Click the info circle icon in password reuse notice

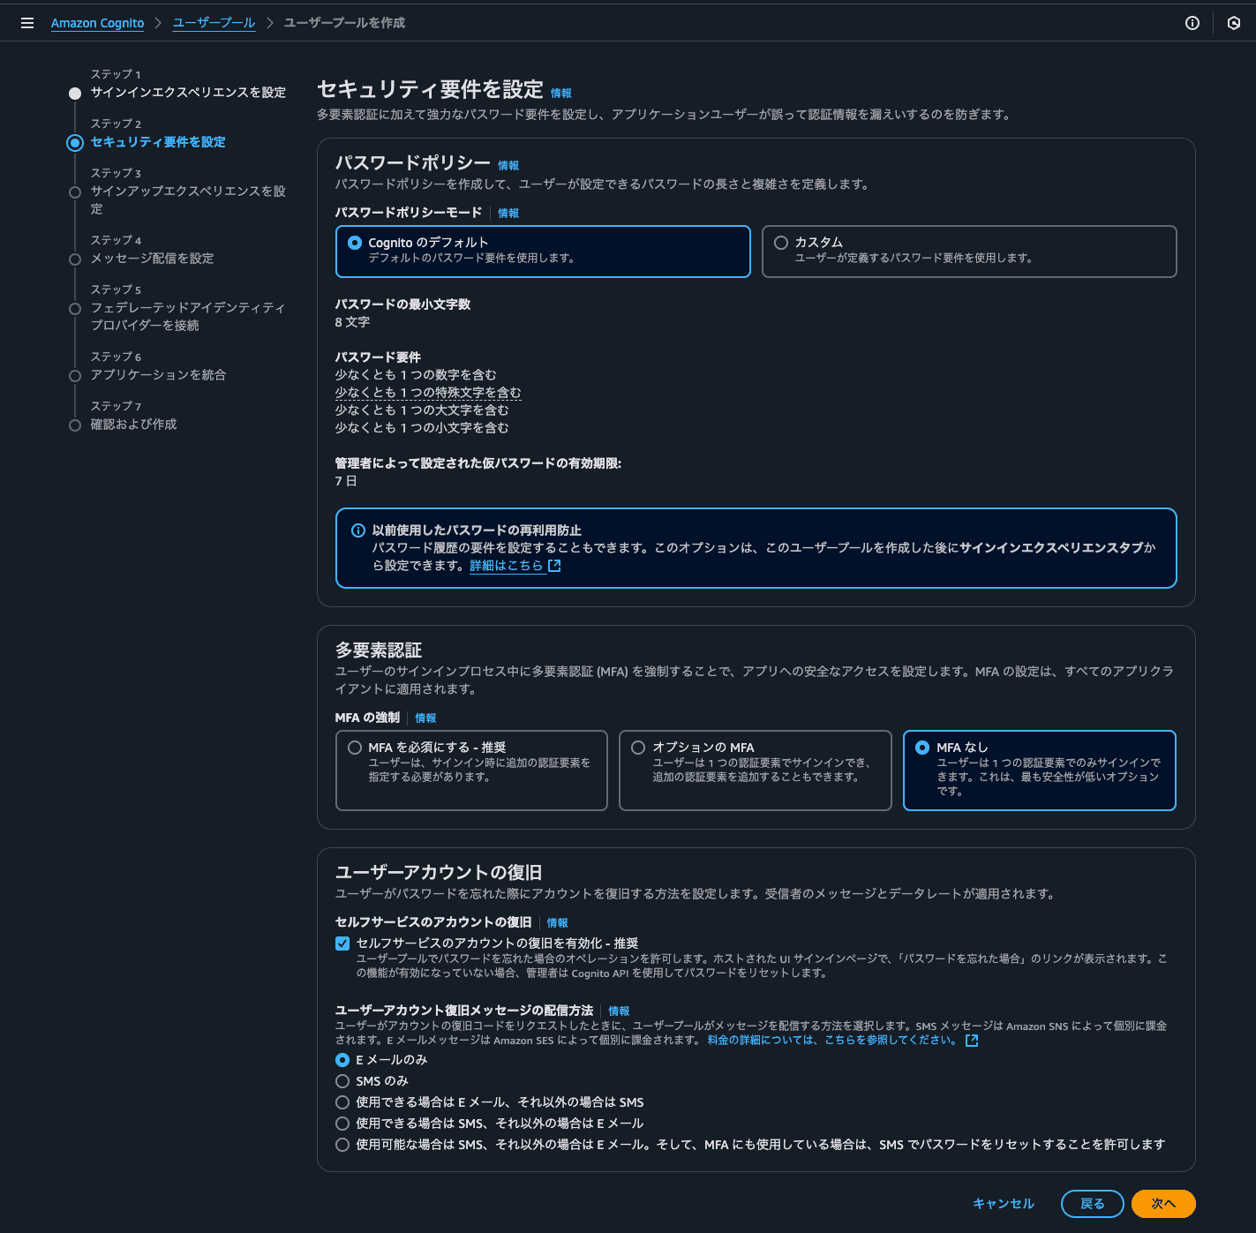pyautogui.click(x=358, y=530)
